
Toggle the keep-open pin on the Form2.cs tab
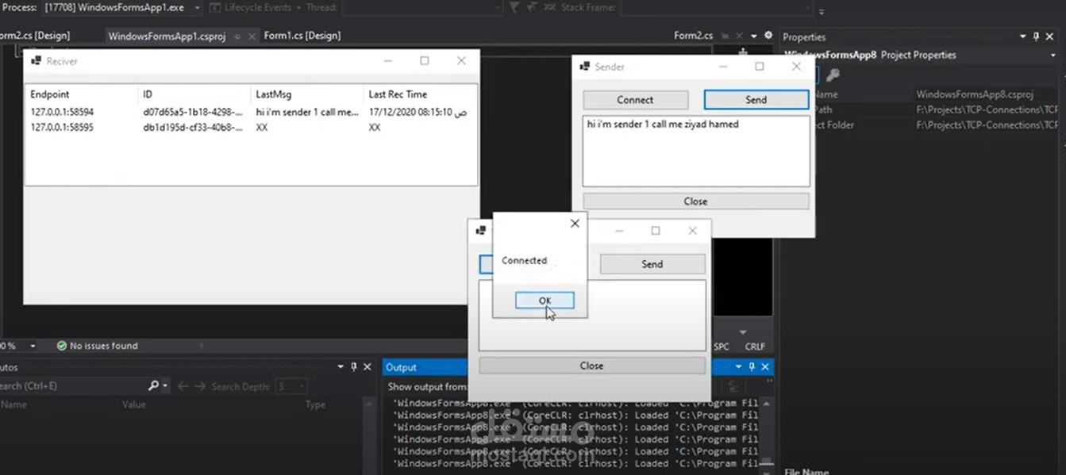(x=725, y=36)
